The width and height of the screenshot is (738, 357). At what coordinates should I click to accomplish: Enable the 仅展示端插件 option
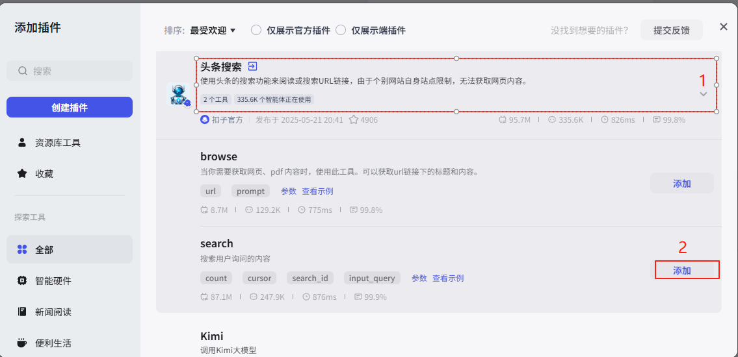(341, 31)
